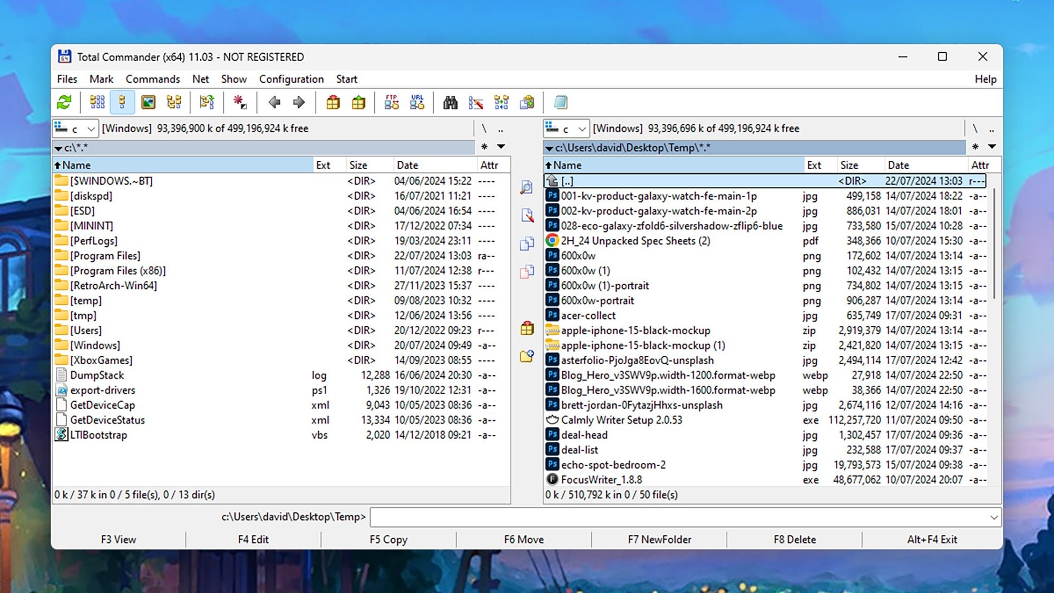
Task: Click the F7 NewFolder button
Action: (659, 539)
